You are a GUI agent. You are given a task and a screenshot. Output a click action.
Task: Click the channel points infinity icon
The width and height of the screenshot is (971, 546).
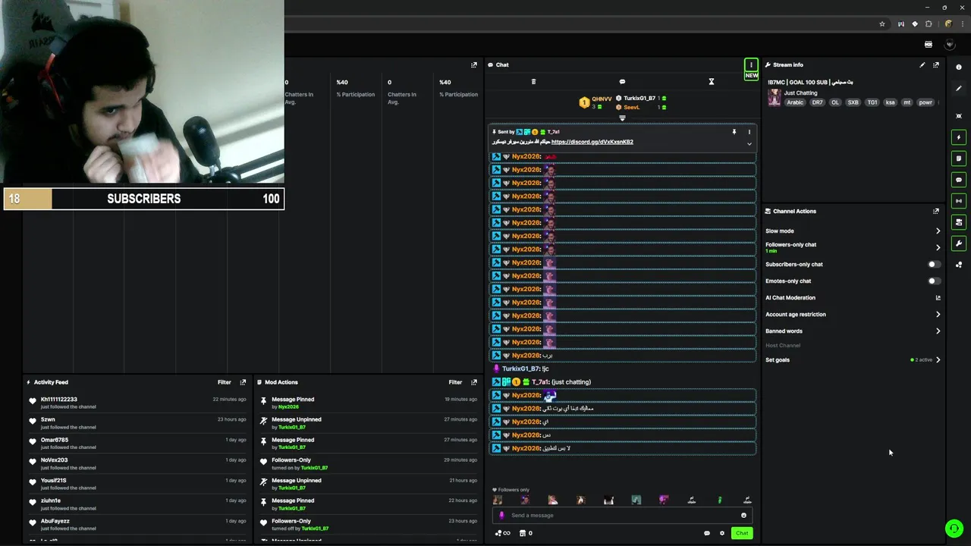point(502,533)
